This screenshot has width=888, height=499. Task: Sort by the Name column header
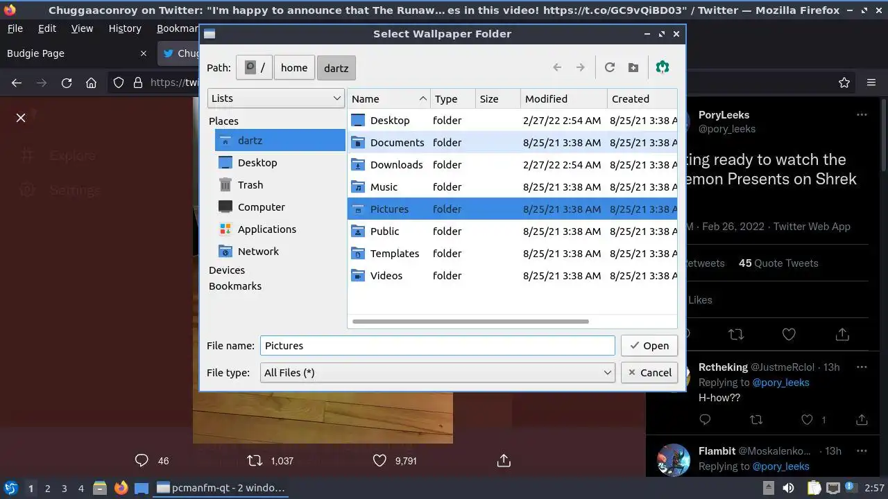pyautogui.click(x=388, y=98)
